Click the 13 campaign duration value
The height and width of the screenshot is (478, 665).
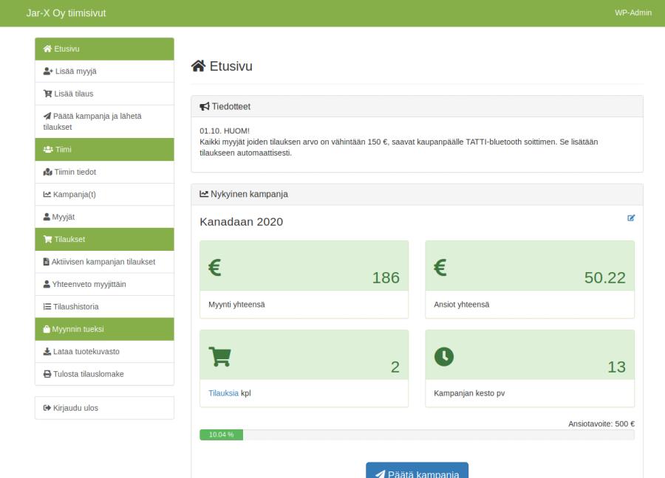616,367
